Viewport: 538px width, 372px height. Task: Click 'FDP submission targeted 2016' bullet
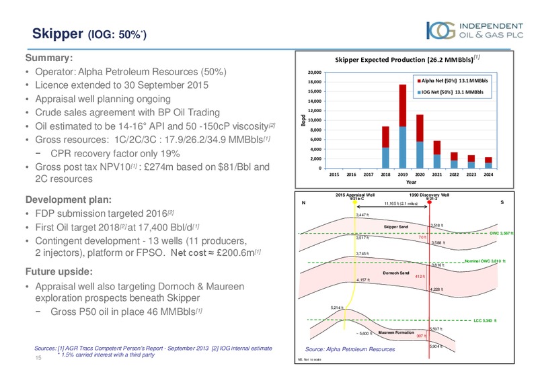tap(104, 214)
